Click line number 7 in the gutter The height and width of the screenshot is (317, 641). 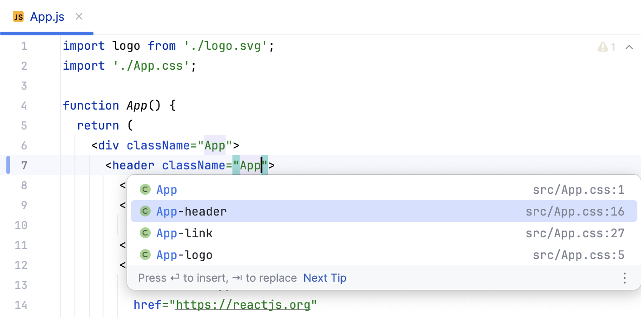coord(24,165)
